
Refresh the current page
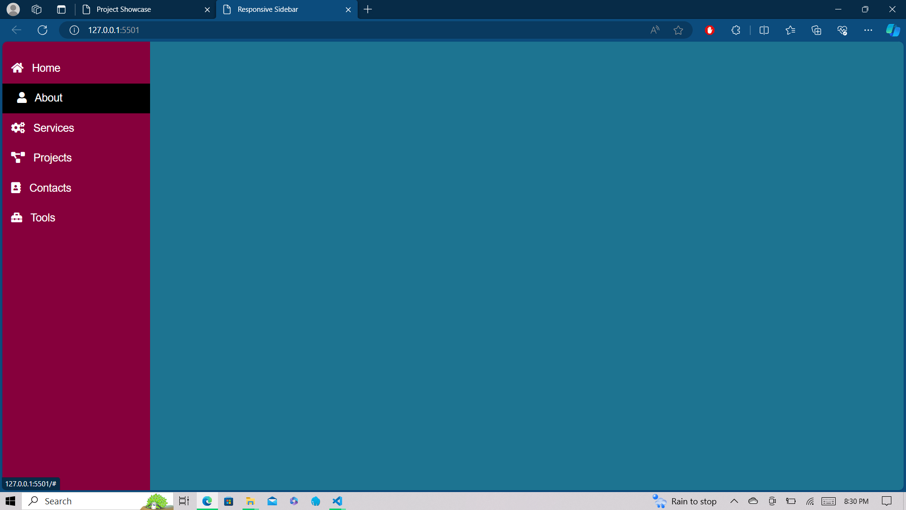point(42,30)
